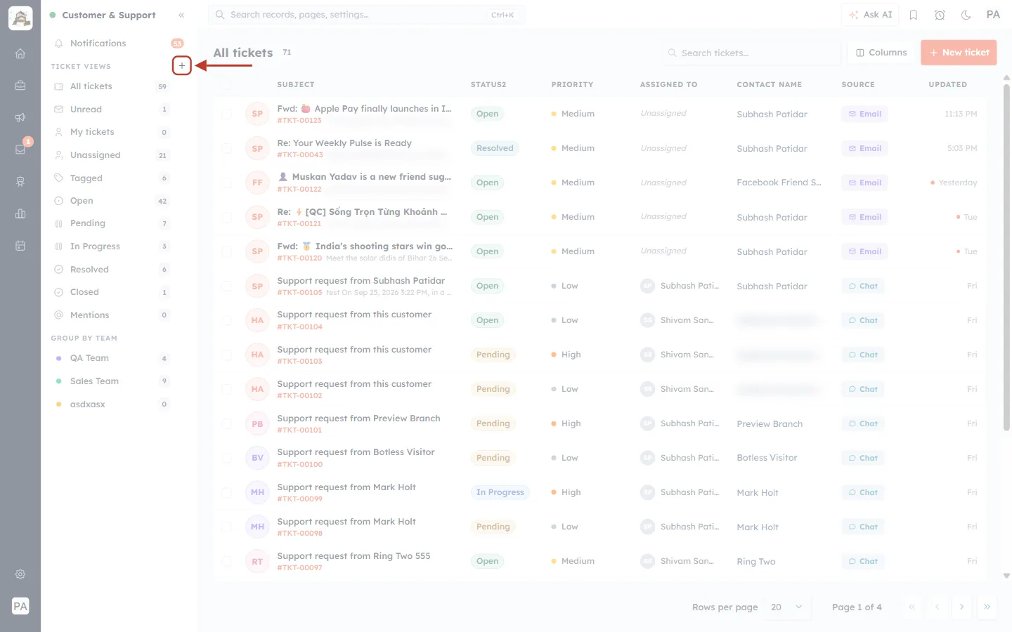Open ticket 'Re: Your Weekly Pulse is Ready'

344,143
